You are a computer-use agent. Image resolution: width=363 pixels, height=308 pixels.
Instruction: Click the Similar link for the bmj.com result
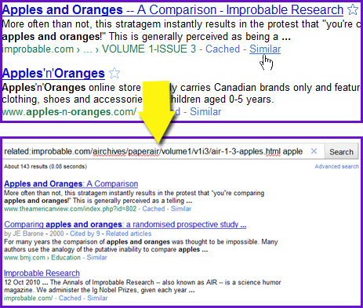97,258
